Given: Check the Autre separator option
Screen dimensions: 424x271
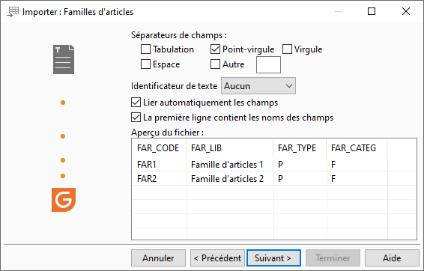Looking at the screenshot, I should pos(215,64).
